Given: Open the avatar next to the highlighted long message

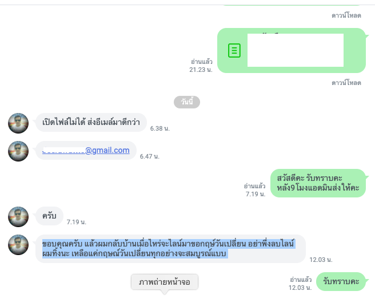Looking at the screenshot, I should (18, 245).
